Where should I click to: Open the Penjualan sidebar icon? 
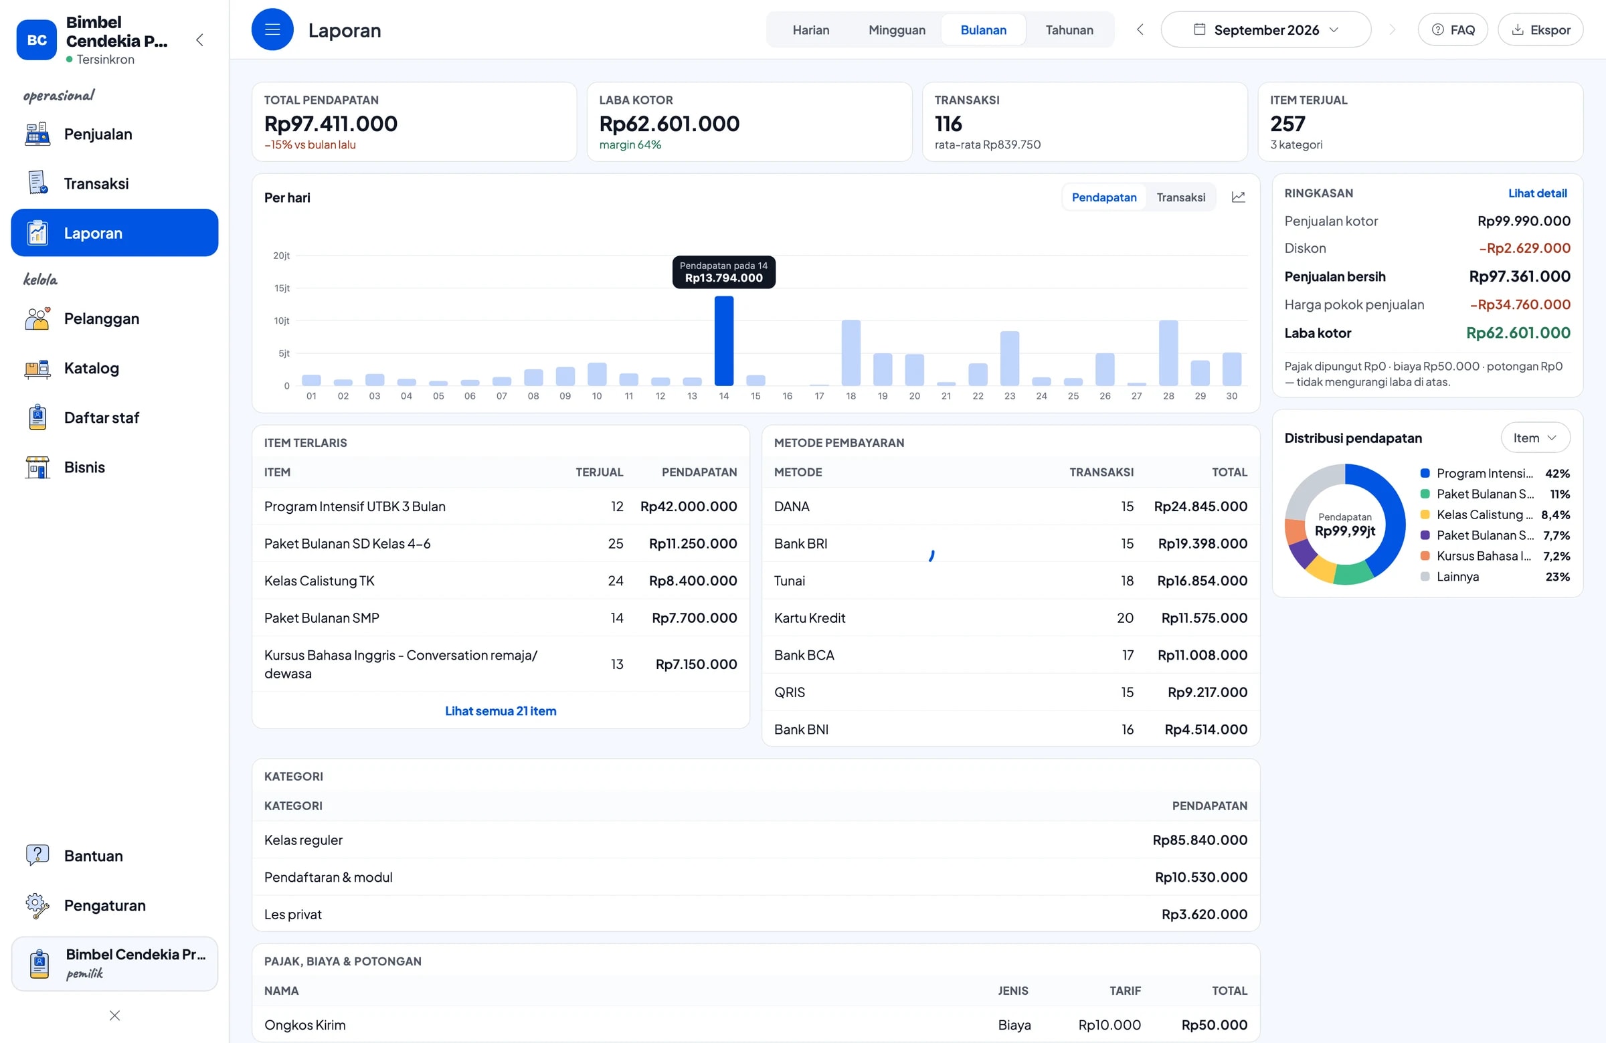37,134
